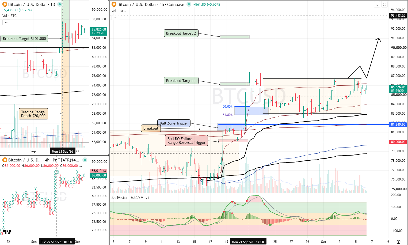The height and width of the screenshot is (245, 408).
Task: Select the Breakout Target $102,000 label
Action: pos(24,39)
